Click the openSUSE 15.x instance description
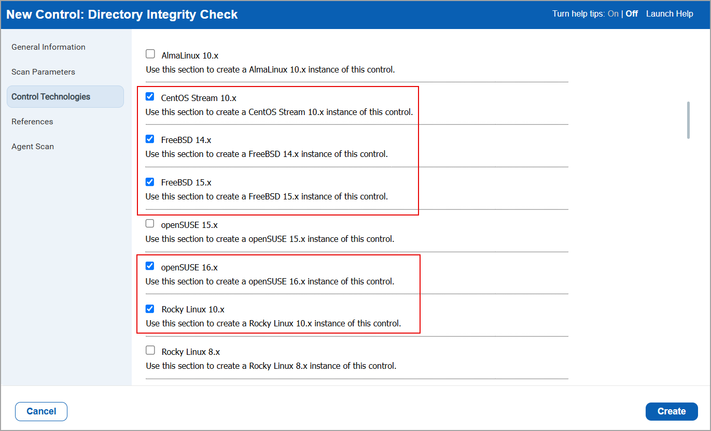Image resolution: width=711 pixels, height=431 pixels. click(270, 239)
